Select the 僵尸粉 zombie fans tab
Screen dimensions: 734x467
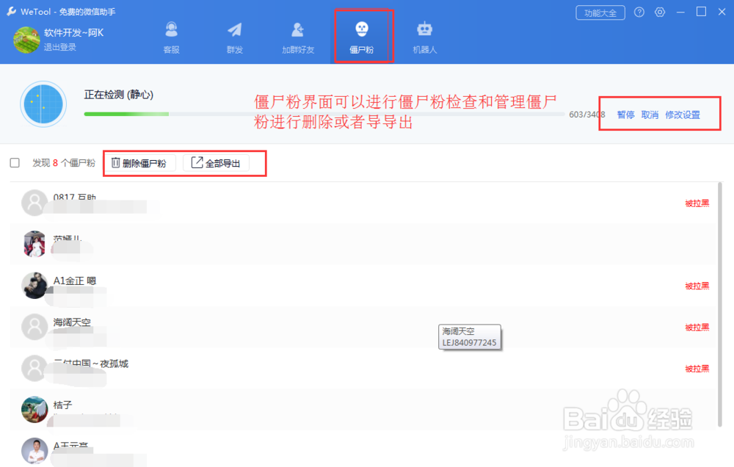coord(361,38)
